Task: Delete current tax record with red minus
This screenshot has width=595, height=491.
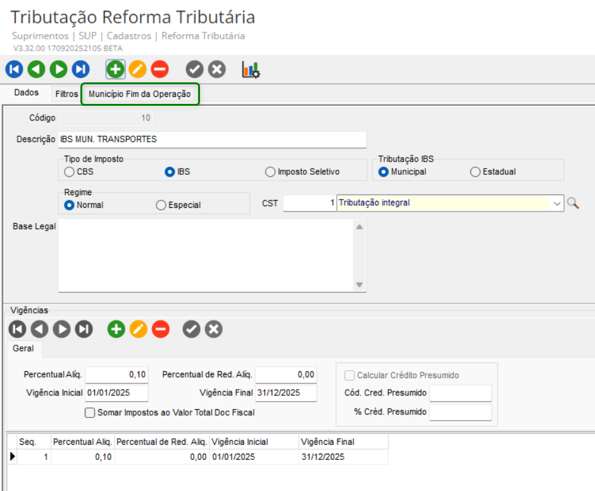Action: (x=160, y=70)
